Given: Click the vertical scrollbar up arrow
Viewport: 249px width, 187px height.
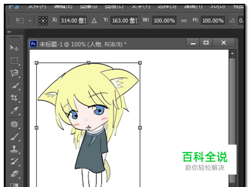Looking at the screenshot, I should [232, 53].
